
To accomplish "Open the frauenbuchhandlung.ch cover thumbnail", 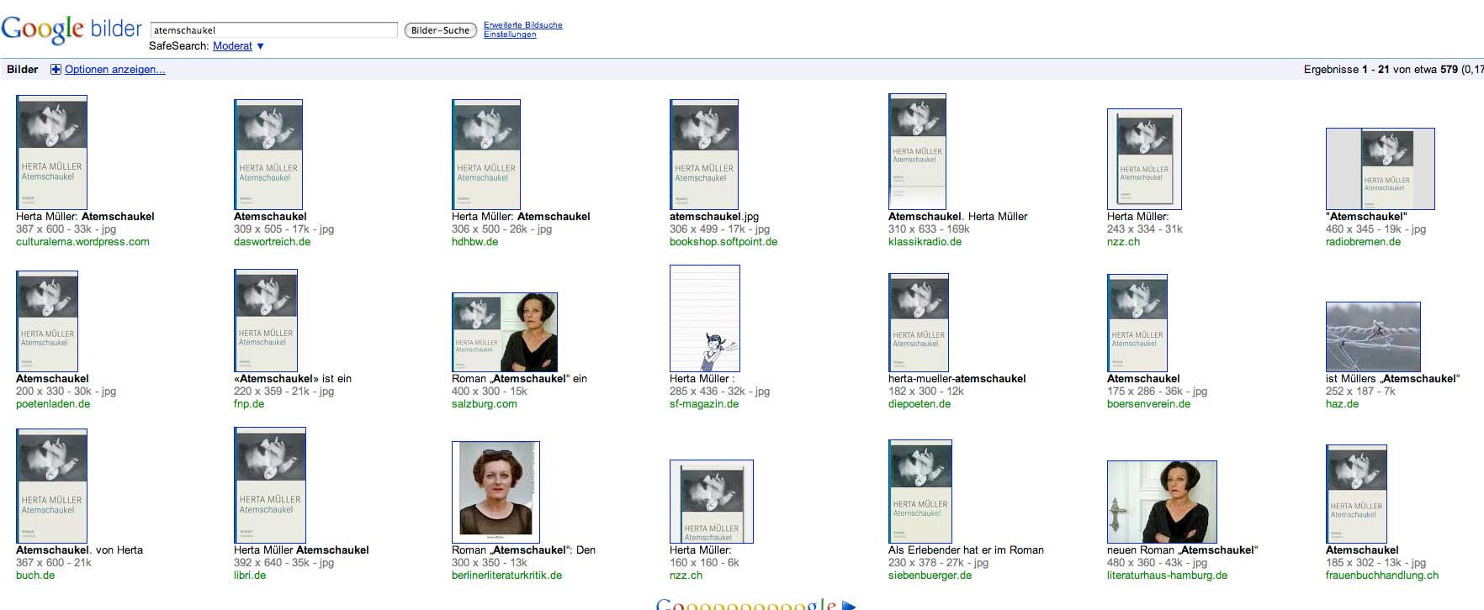I will tap(1355, 494).
